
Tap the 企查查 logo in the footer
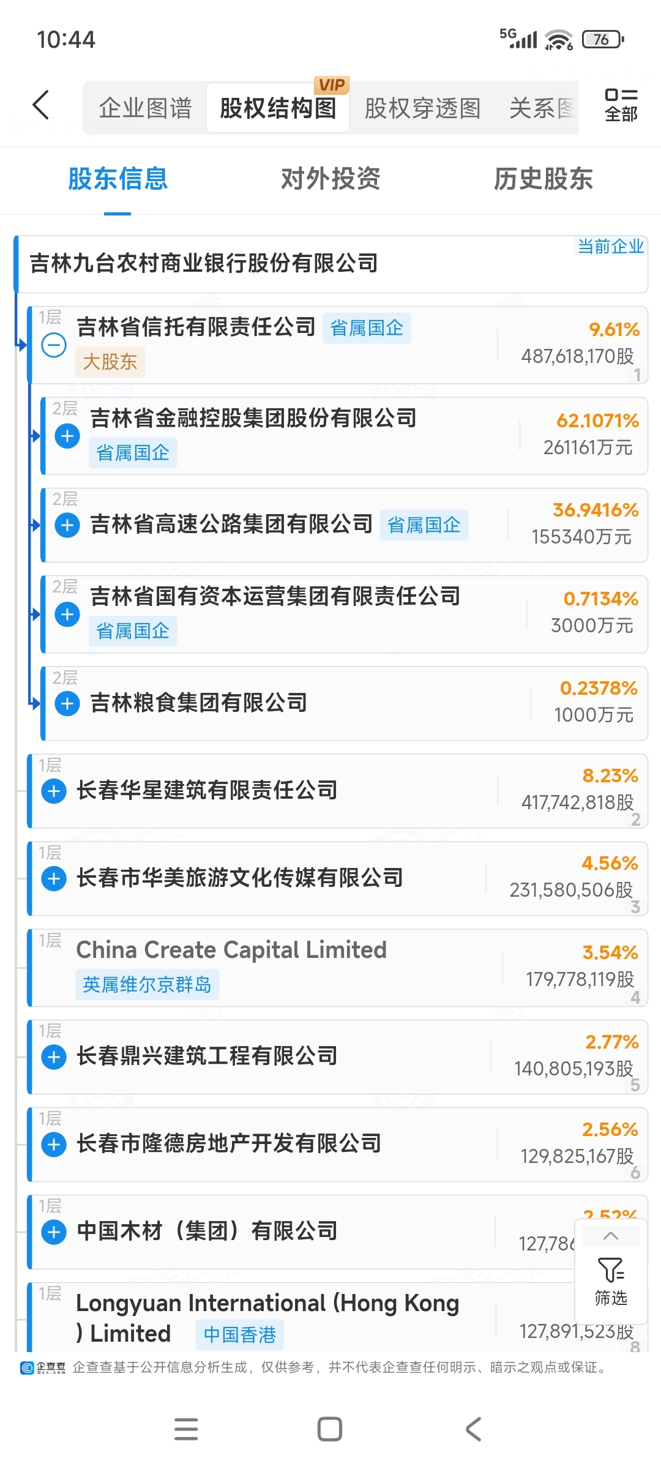pos(43,1367)
